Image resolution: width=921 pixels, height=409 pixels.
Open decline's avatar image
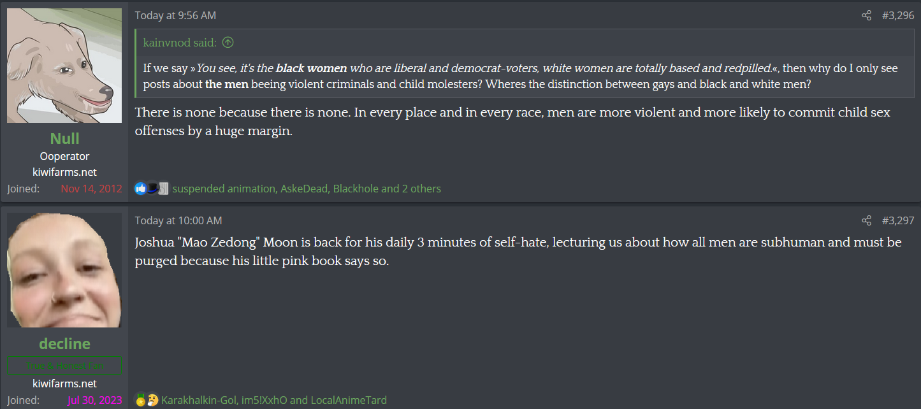(x=64, y=270)
